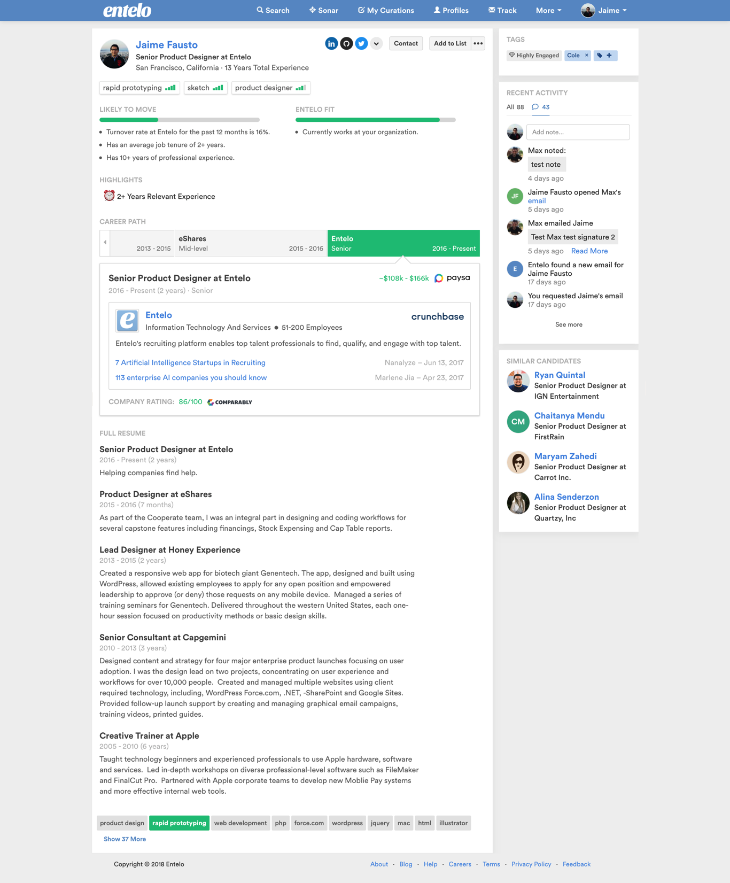Viewport: 730px width, 883px height.
Task: Go to My Curations
Action: tap(386, 11)
